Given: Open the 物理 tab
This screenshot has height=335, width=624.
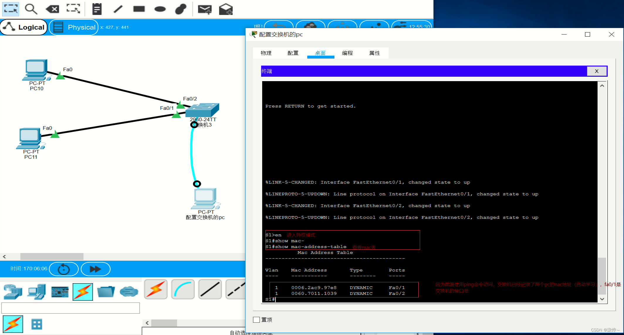Looking at the screenshot, I should pyautogui.click(x=266, y=53).
